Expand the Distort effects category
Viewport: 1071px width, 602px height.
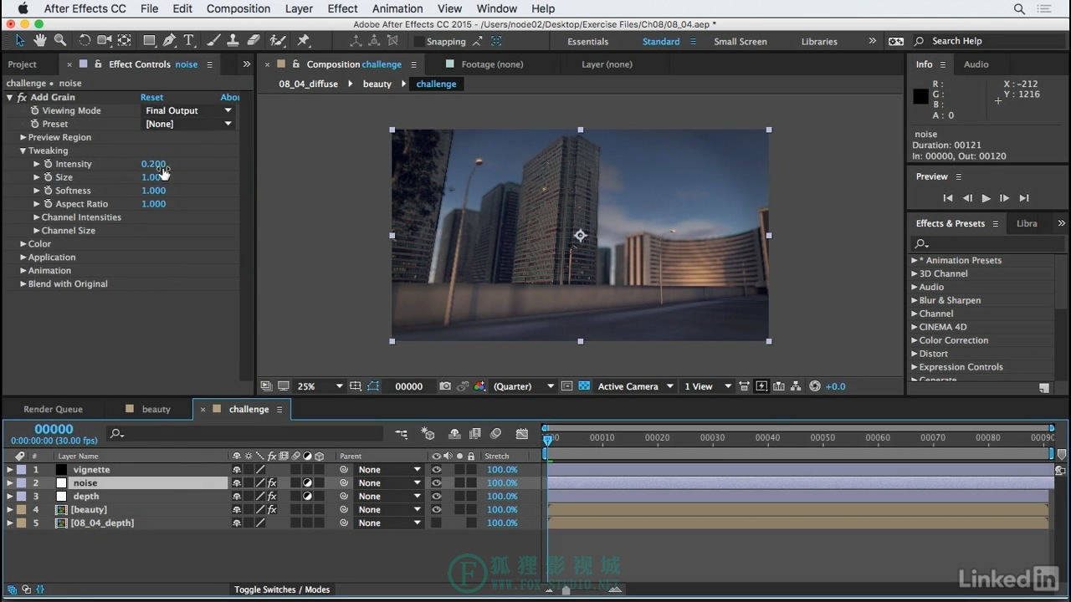(915, 354)
